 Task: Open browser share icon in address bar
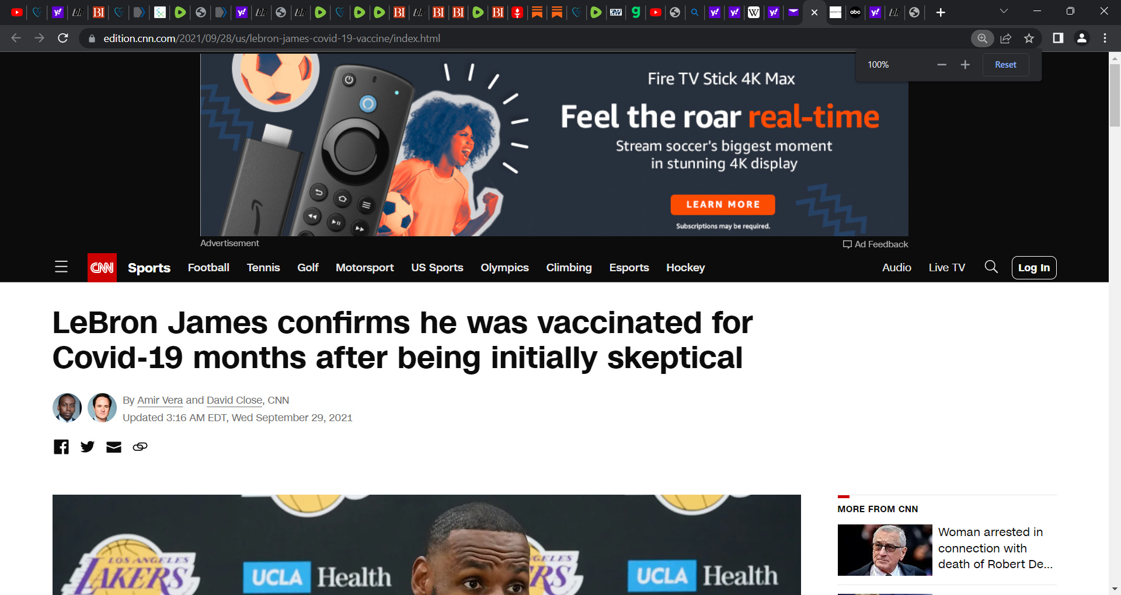(x=1005, y=38)
